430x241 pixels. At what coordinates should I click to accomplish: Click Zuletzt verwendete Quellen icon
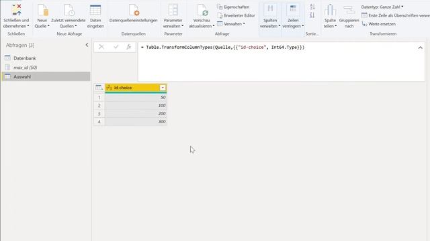click(x=69, y=10)
